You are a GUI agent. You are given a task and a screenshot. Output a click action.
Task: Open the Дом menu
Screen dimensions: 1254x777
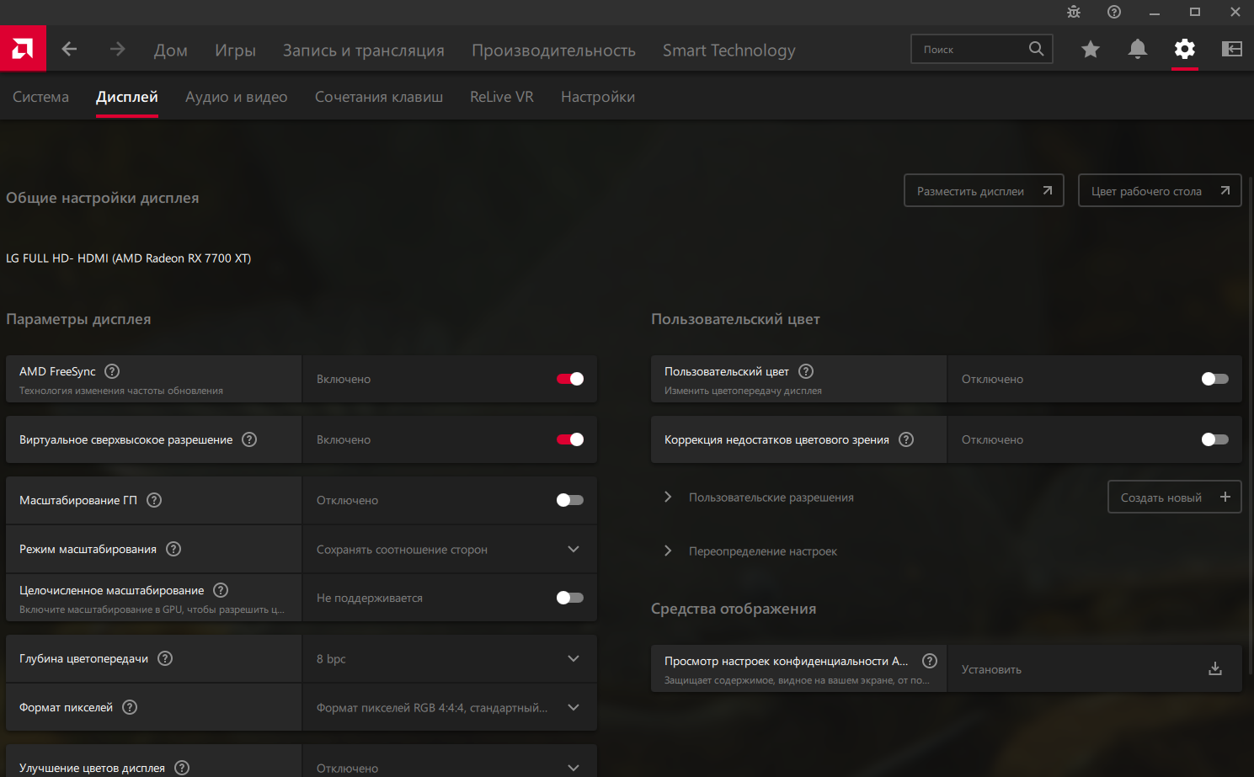tap(171, 51)
